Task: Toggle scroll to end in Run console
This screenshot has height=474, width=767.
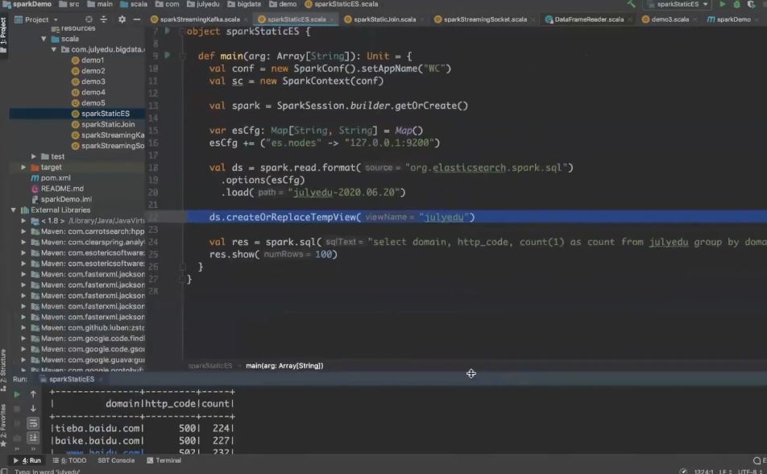Action: pyautogui.click(x=33, y=438)
